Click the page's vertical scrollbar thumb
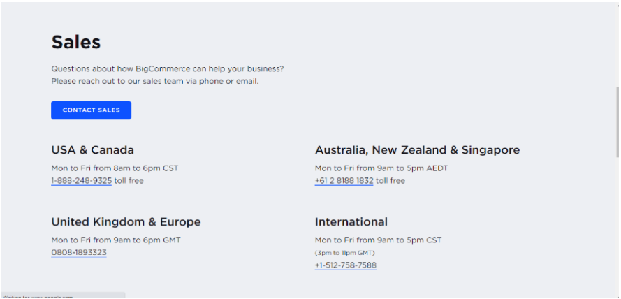 pos(617,122)
